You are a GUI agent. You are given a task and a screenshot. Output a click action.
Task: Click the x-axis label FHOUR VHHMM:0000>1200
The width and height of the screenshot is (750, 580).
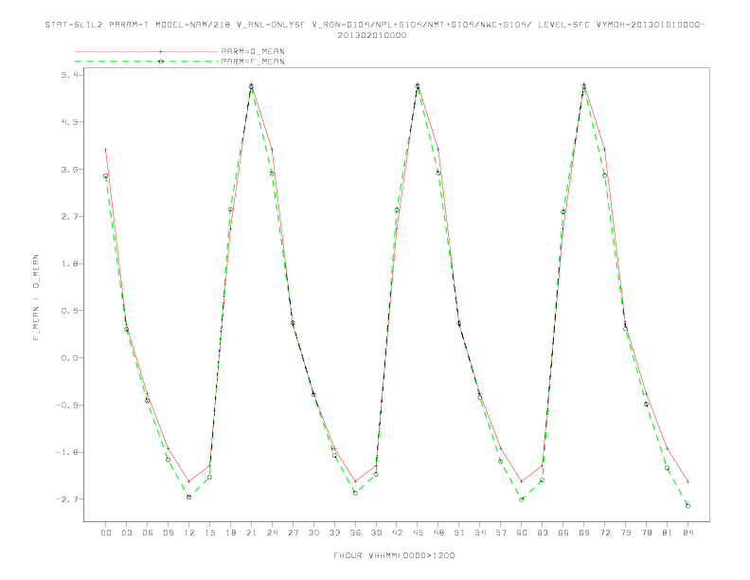point(394,555)
